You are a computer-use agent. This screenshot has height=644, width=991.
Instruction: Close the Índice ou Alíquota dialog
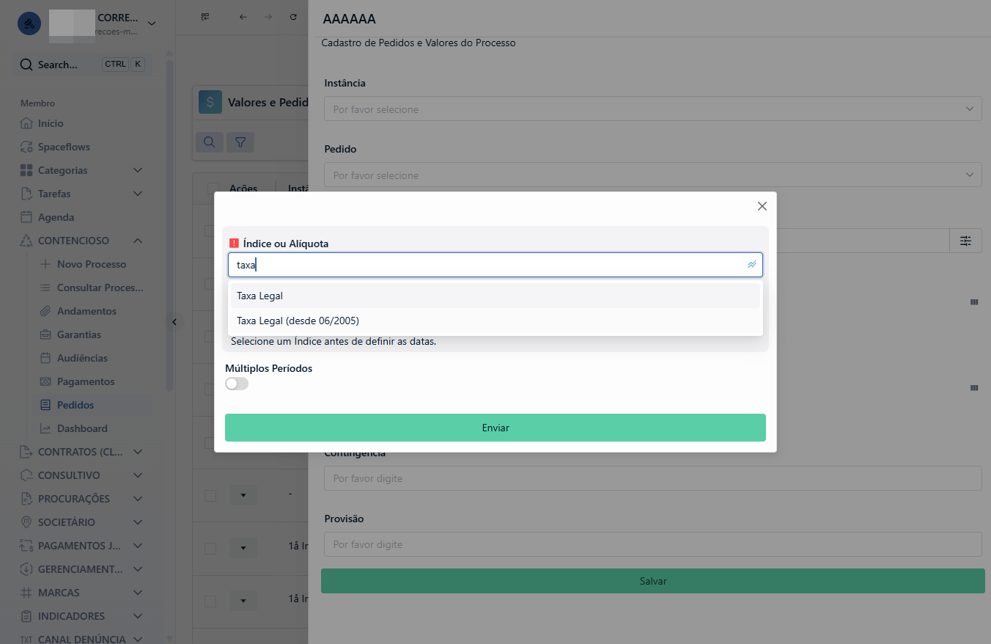(762, 206)
